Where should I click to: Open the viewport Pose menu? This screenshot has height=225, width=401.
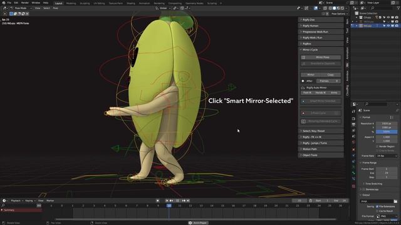tap(55, 8)
